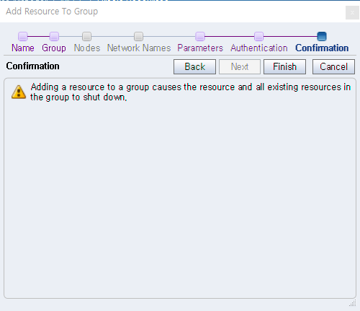360x311 pixels.
Task: Select the Confirmation step label
Action: 322,48
